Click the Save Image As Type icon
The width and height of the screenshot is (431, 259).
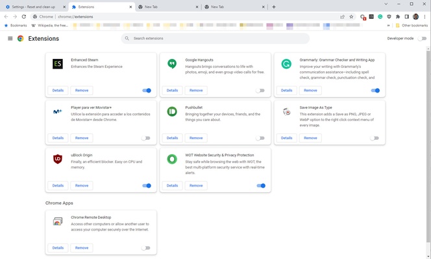[x=286, y=111]
